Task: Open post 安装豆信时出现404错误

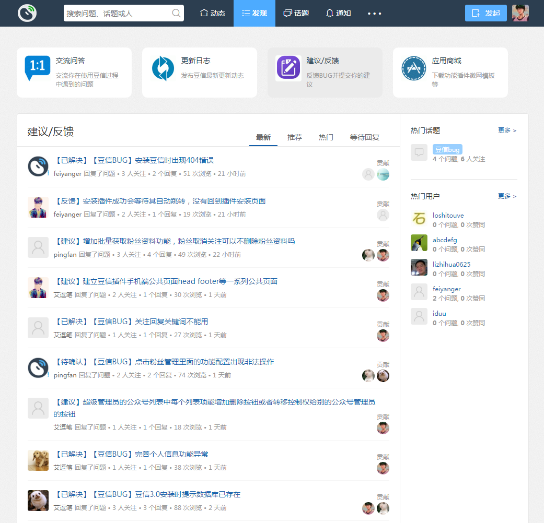Action: [134, 160]
